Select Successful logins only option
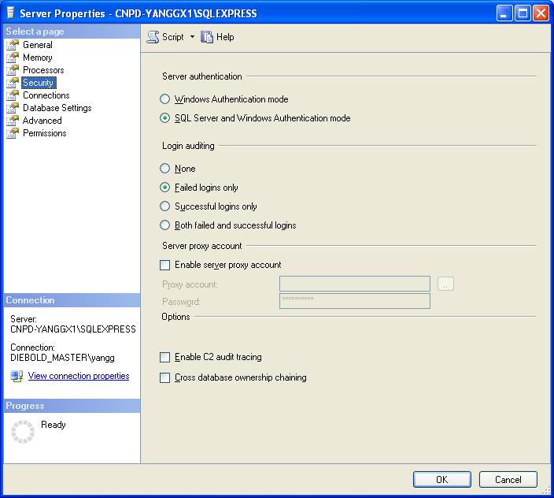554x498 pixels. pyautogui.click(x=164, y=206)
